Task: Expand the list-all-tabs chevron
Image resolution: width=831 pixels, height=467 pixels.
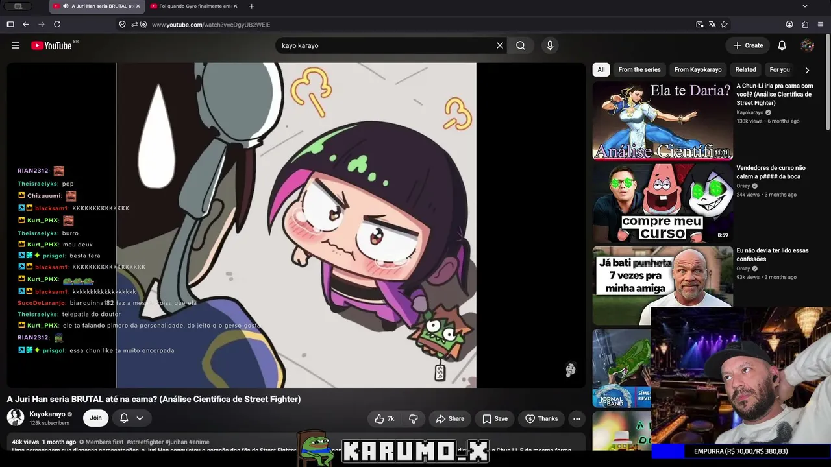Action: pos(805,6)
